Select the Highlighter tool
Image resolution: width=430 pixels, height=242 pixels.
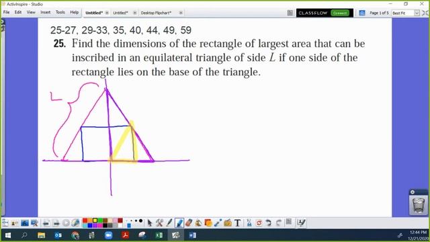click(179, 223)
